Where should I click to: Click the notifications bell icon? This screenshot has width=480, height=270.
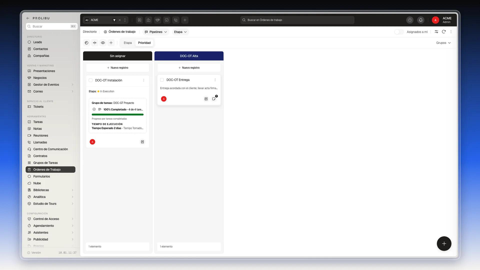point(421,20)
